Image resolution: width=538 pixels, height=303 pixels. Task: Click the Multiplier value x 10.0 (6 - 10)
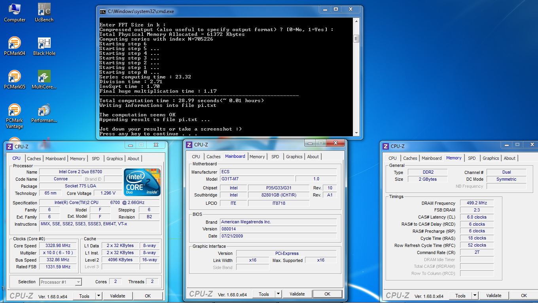(x=57, y=252)
